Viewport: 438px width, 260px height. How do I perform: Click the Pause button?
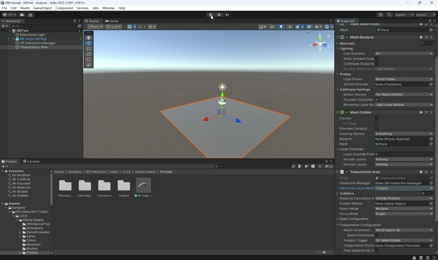219,15
